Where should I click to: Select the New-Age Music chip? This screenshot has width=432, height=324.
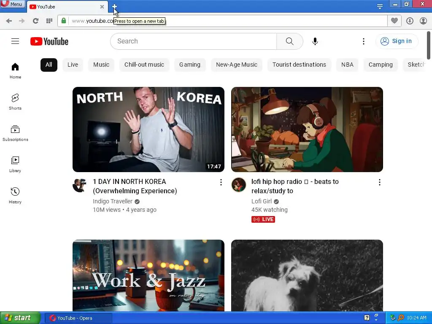click(237, 65)
